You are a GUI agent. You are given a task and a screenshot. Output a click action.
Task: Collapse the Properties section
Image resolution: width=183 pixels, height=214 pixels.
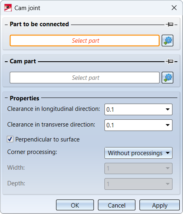6,98
